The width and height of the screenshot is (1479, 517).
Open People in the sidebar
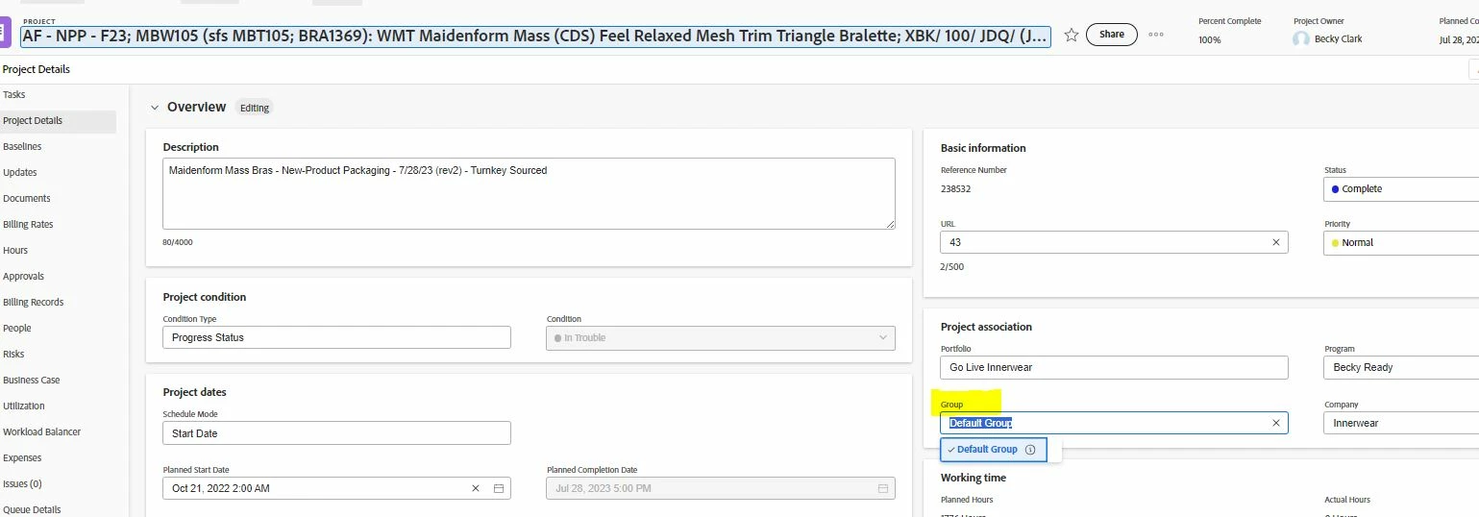[17, 329]
